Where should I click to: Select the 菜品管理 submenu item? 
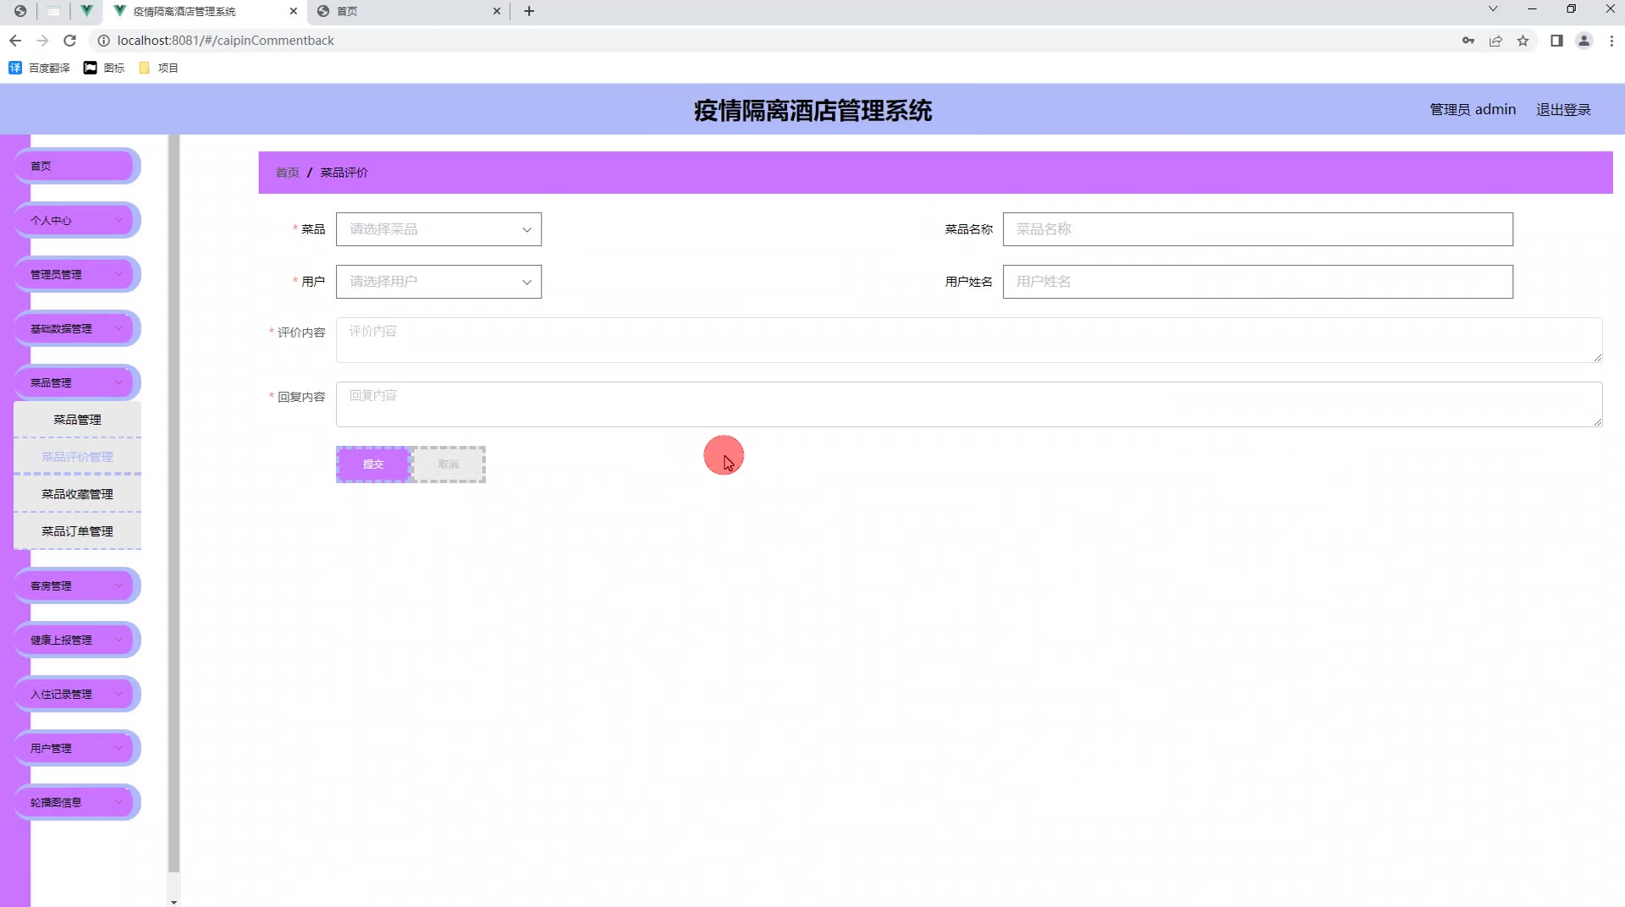pos(77,420)
